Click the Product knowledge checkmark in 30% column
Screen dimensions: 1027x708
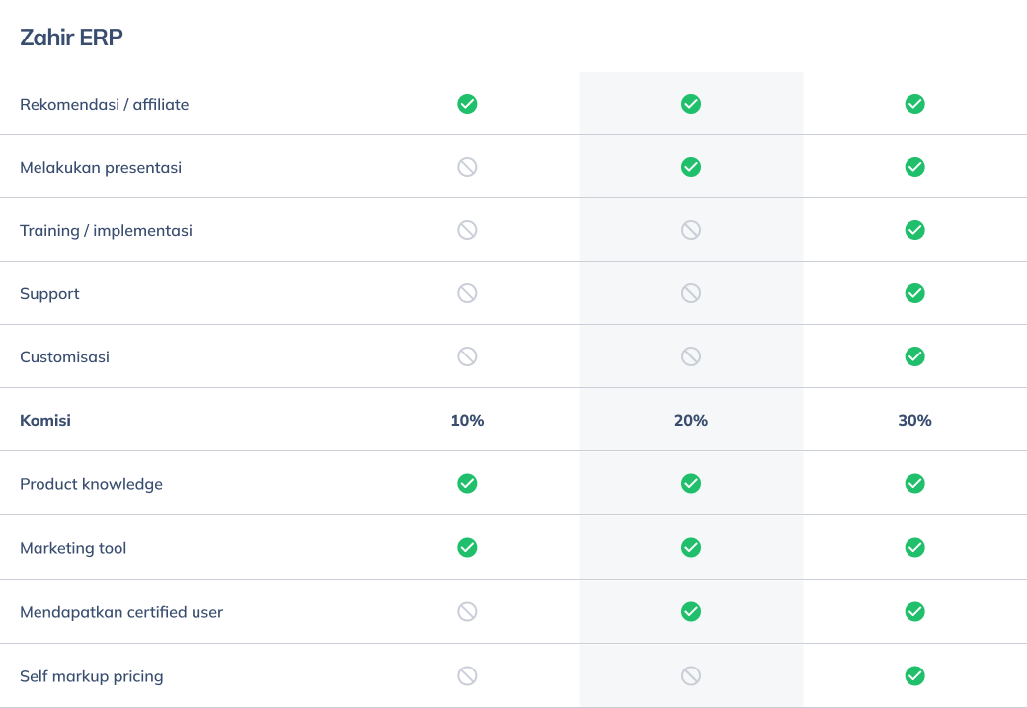click(915, 483)
